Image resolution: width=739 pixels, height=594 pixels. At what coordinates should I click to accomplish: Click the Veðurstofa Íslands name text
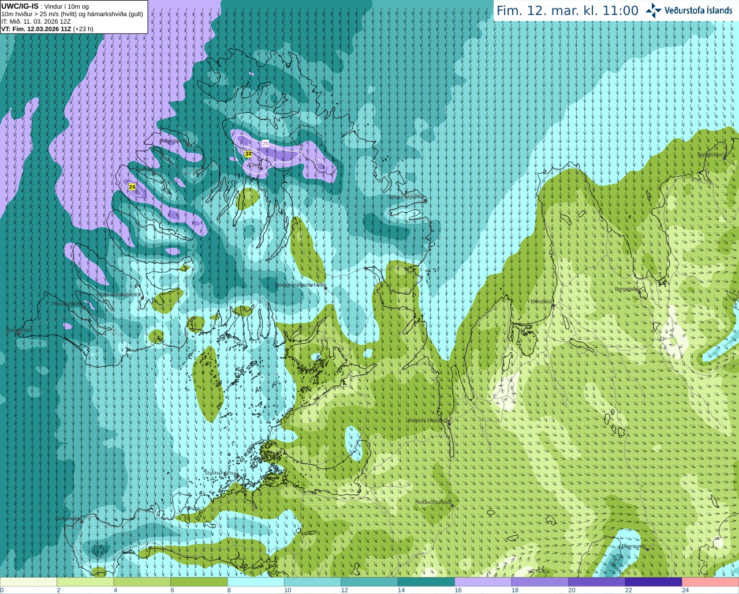click(x=699, y=10)
